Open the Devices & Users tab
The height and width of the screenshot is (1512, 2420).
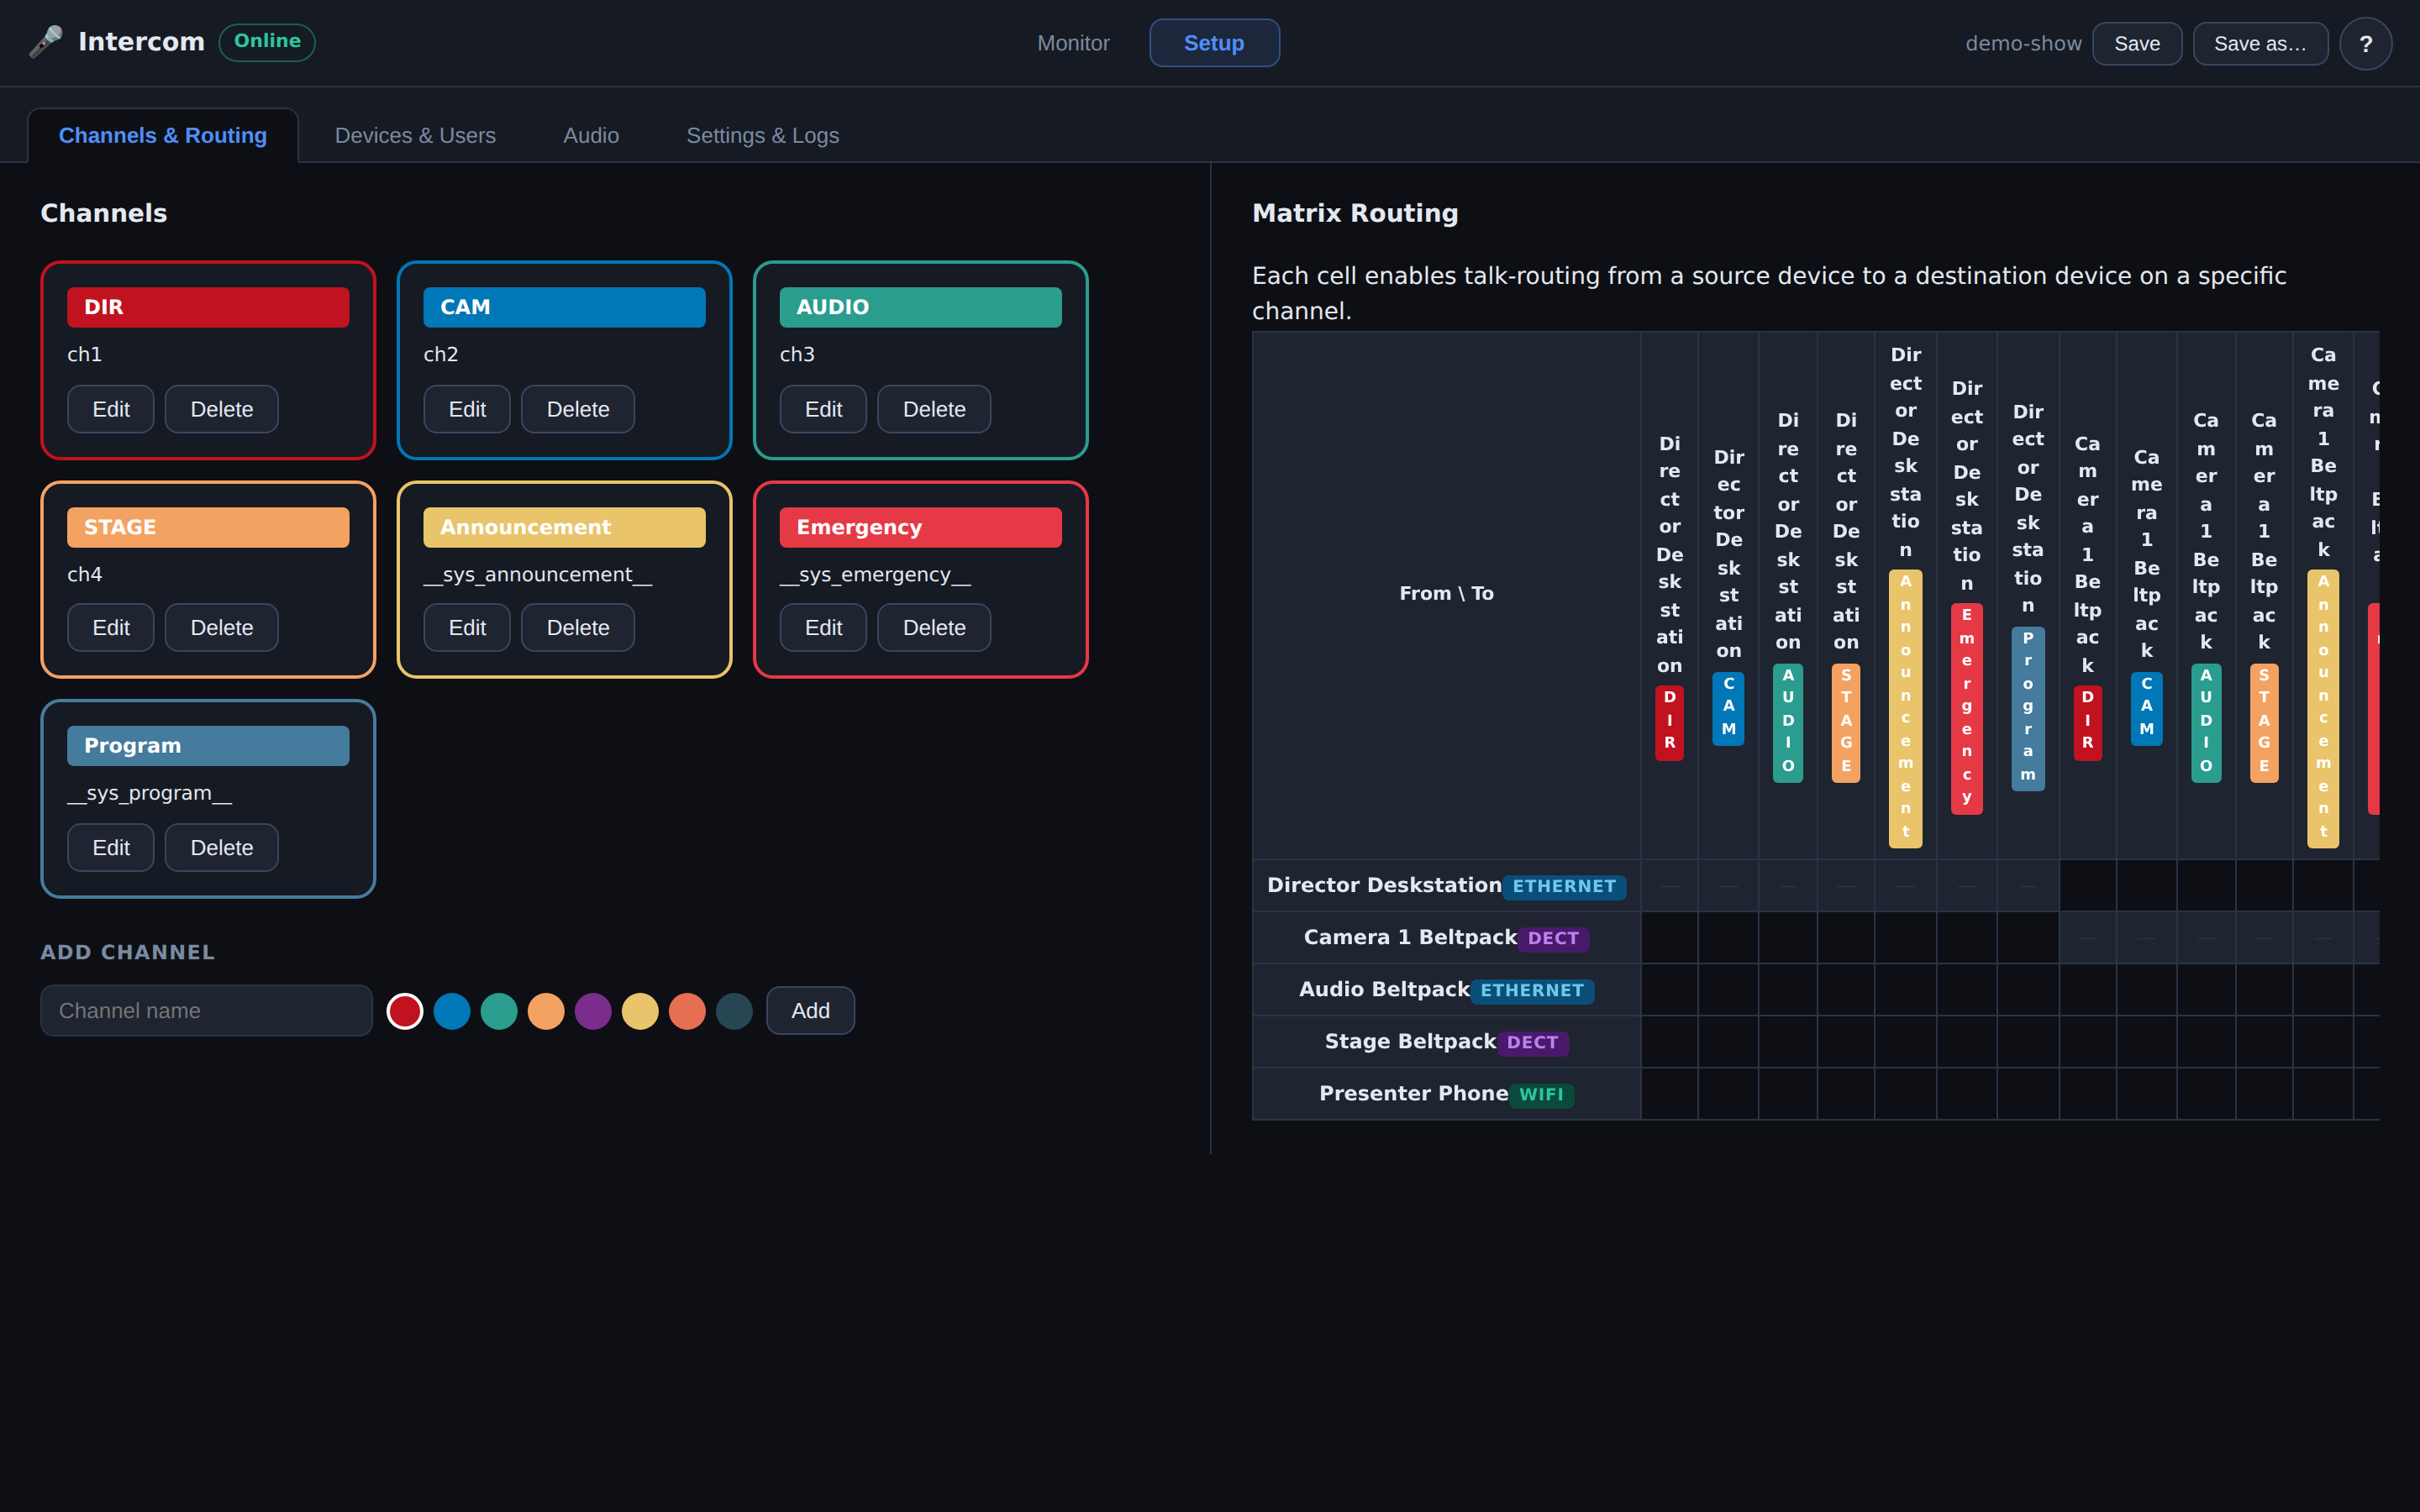click(415, 135)
